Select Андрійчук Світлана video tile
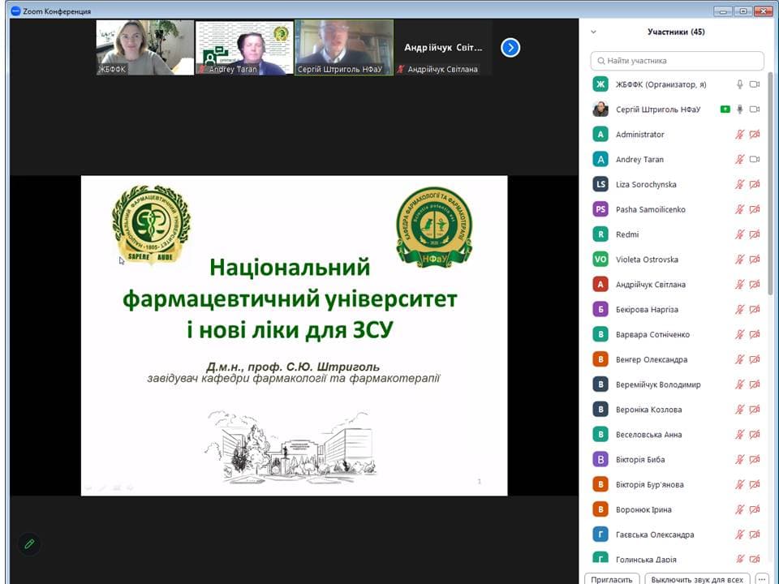 [x=443, y=48]
